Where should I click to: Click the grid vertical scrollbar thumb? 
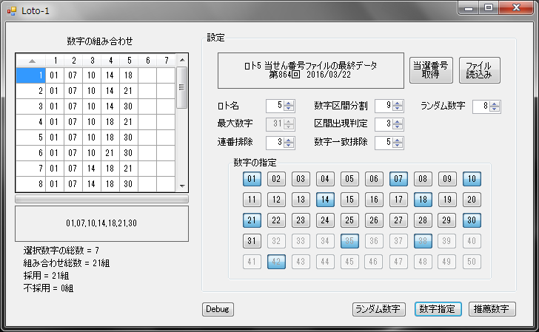pos(182,87)
